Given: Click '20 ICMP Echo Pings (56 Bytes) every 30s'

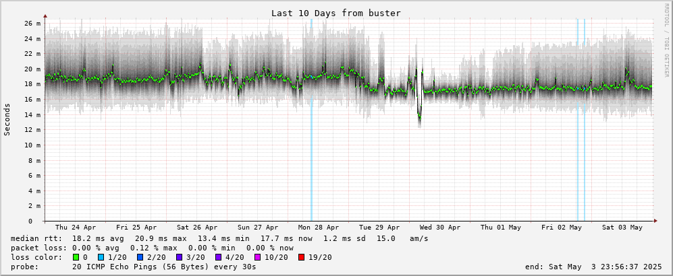Looking at the screenshot, I should pos(165,267).
